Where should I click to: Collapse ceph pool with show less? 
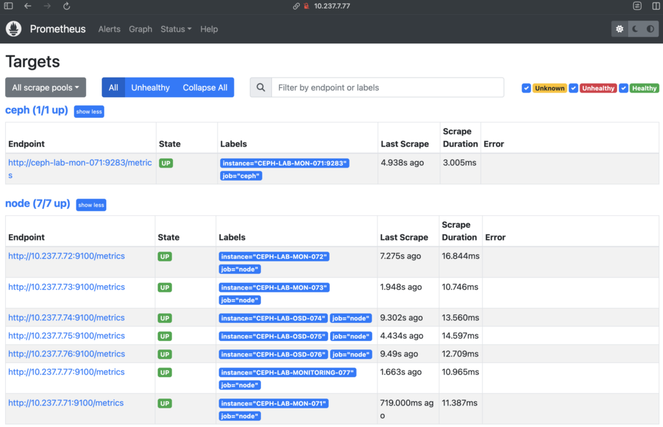(89, 111)
